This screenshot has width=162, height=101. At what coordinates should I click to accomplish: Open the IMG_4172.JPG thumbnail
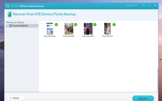click(x=107, y=29)
